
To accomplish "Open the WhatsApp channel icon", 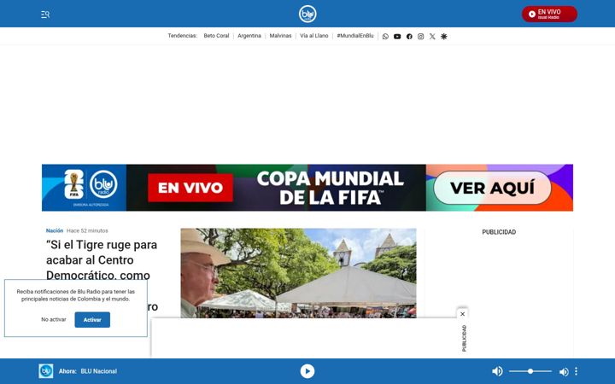I will (385, 37).
